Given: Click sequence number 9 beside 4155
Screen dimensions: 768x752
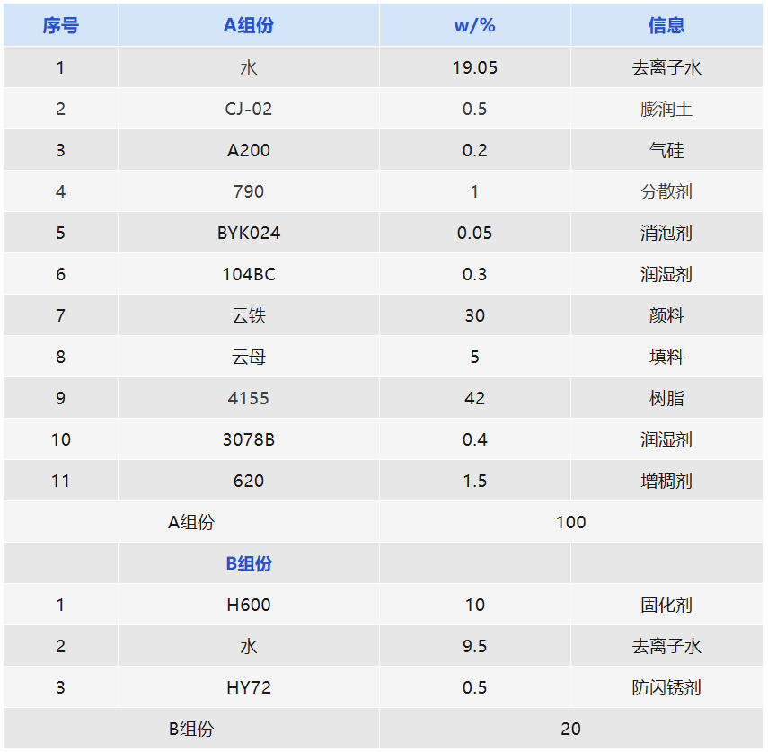Looking at the screenshot, I should point(61,398).
